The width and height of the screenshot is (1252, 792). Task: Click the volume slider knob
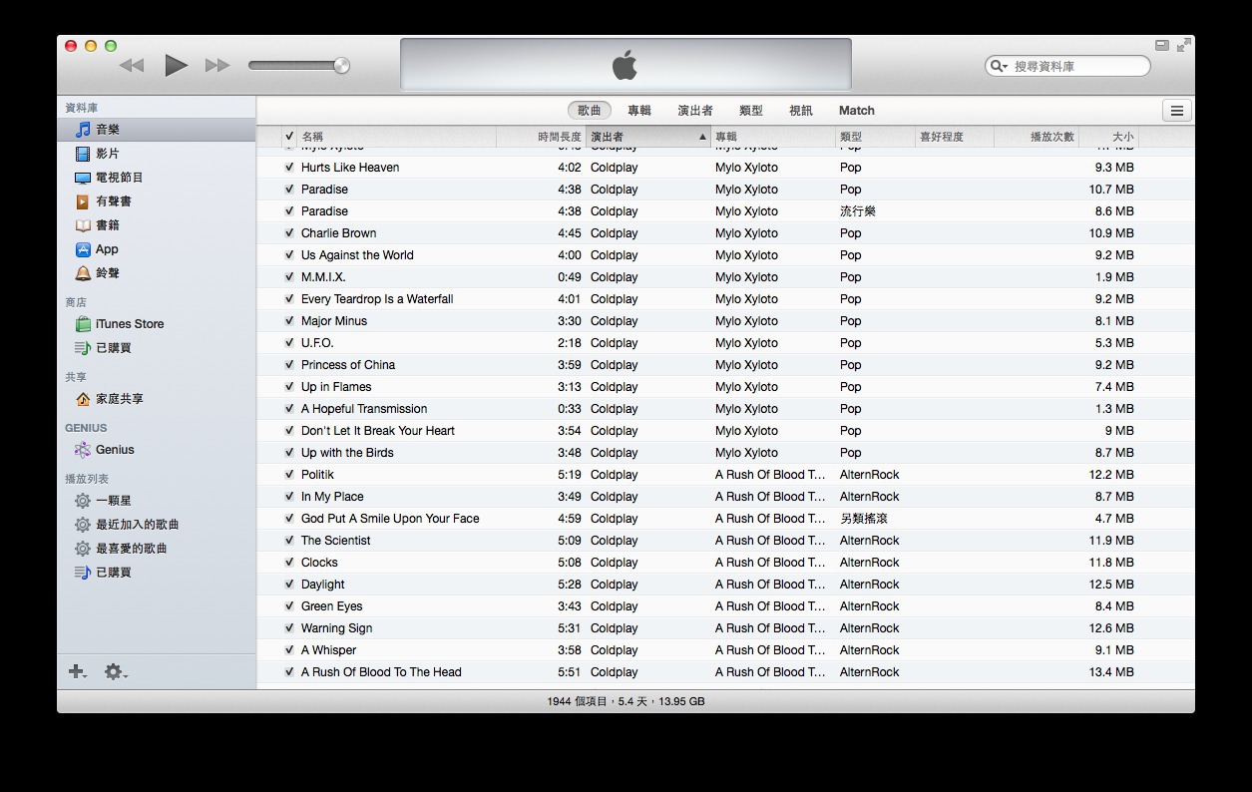click(x=341, y=66)
